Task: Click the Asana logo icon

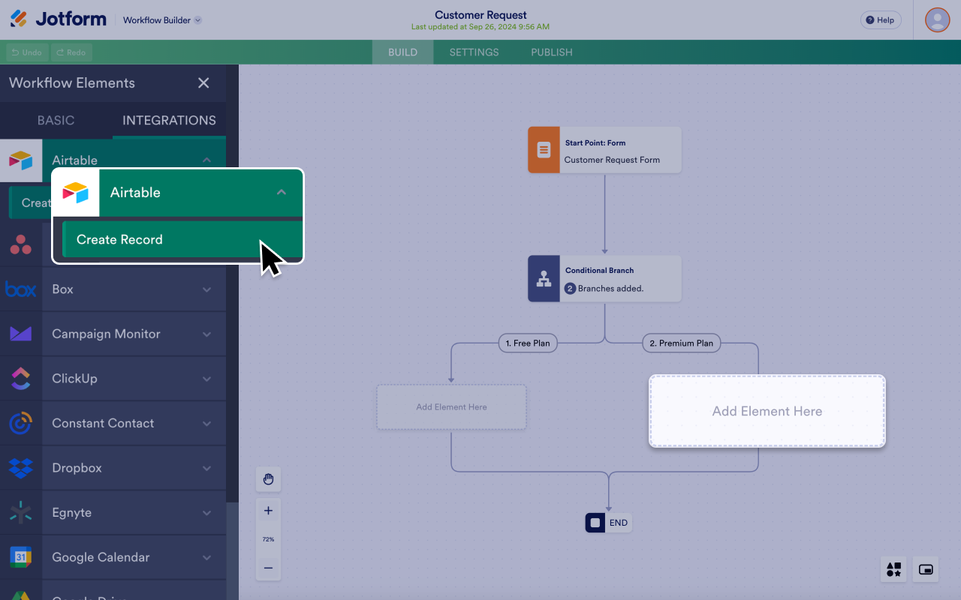Action: [21, 244]
